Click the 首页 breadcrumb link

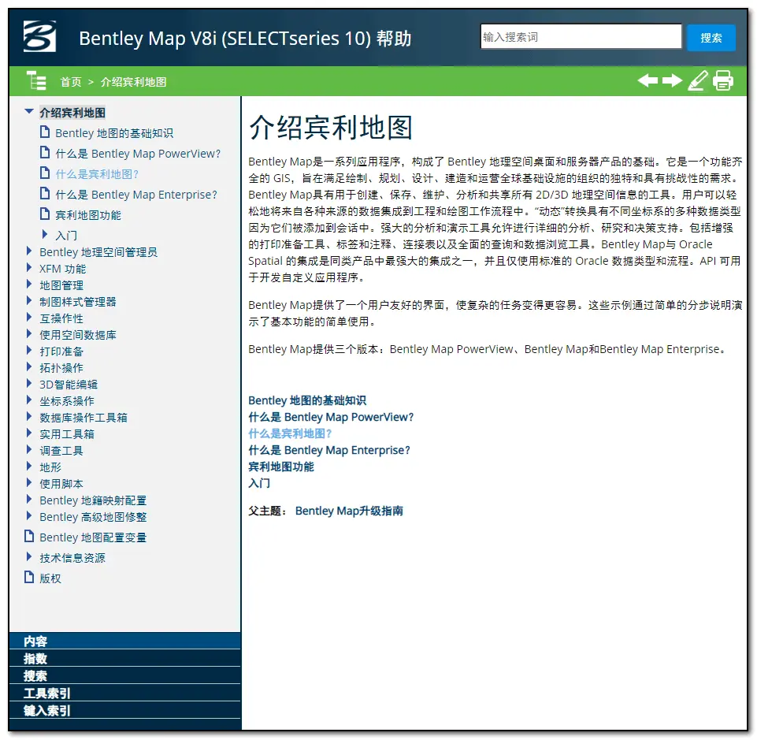pyautogui.click(x=71, y=82)
